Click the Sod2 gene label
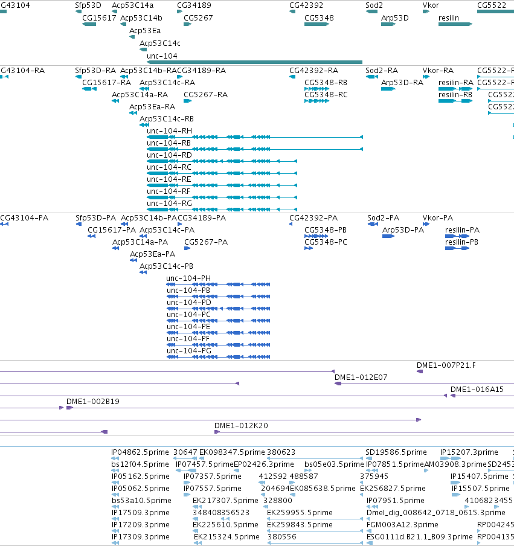 click(x=374, y=5)
